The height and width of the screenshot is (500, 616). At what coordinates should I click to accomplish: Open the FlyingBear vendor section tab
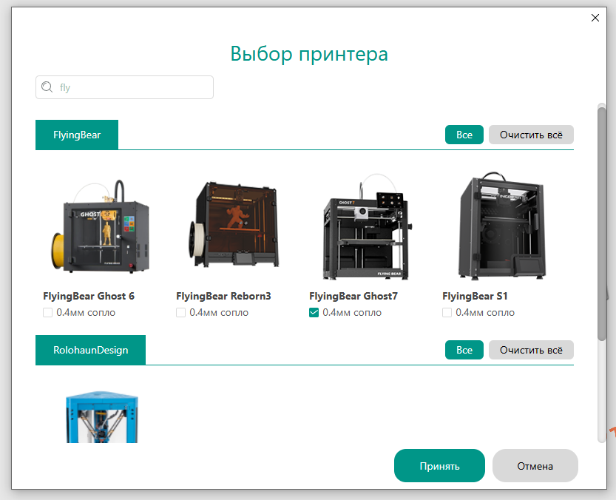coord(77,135)
